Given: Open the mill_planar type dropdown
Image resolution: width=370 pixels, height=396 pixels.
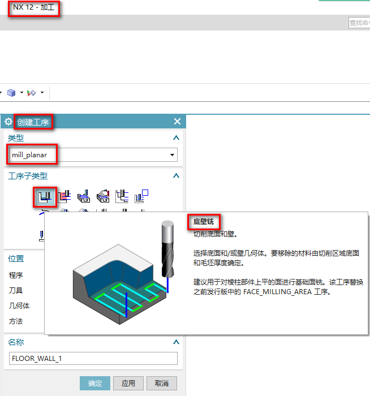Looking at the screenshot, I should 172,155.
